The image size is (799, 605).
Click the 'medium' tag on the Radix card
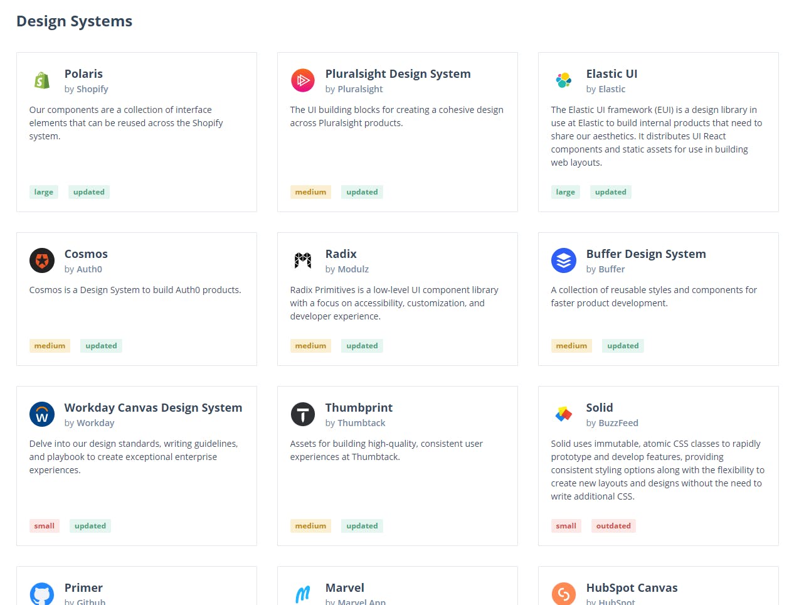(310, 346)
